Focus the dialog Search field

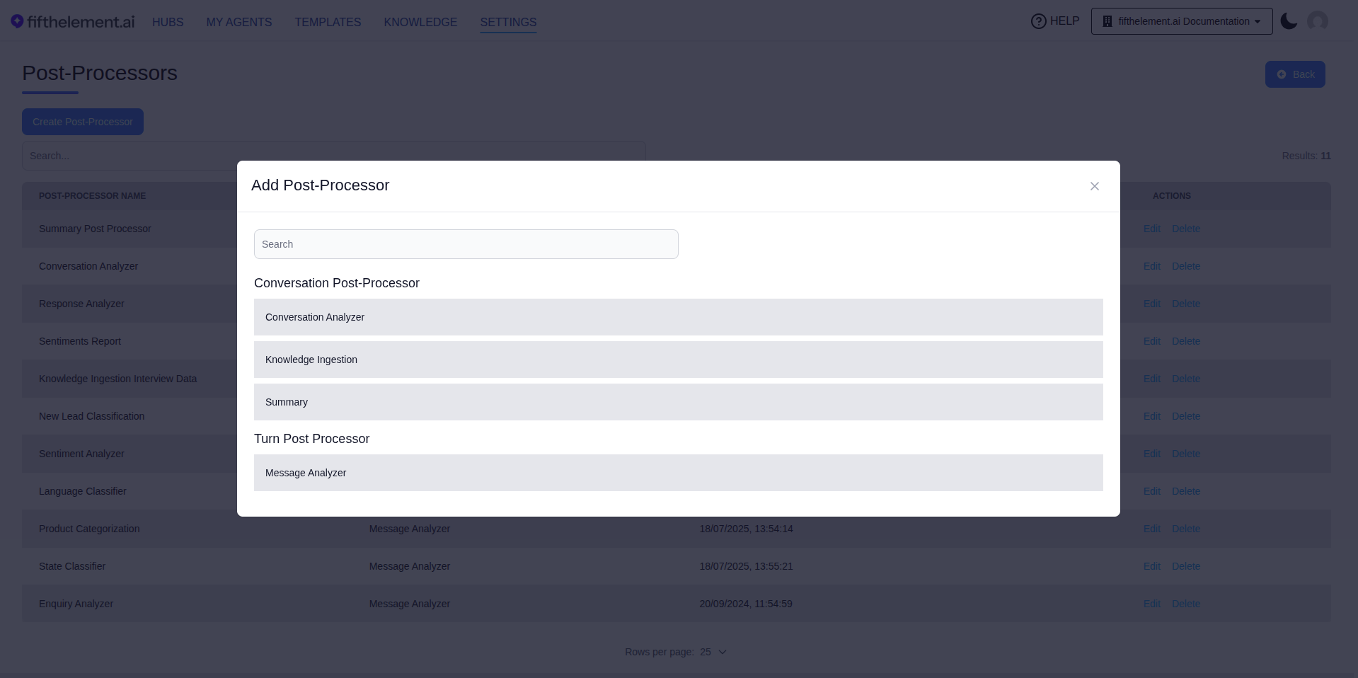[466, 244]
